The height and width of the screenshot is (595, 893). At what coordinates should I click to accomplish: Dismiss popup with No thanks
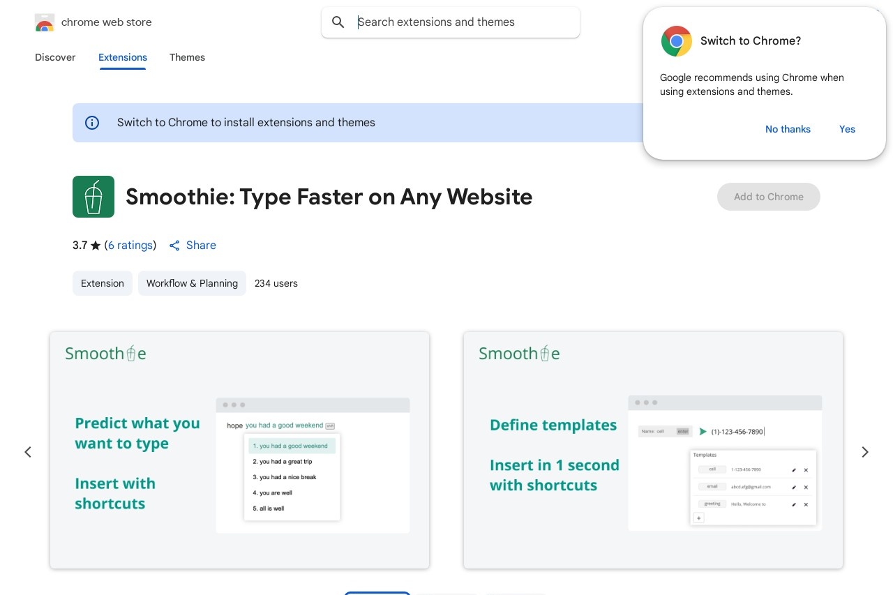click(x=788, y=129)
